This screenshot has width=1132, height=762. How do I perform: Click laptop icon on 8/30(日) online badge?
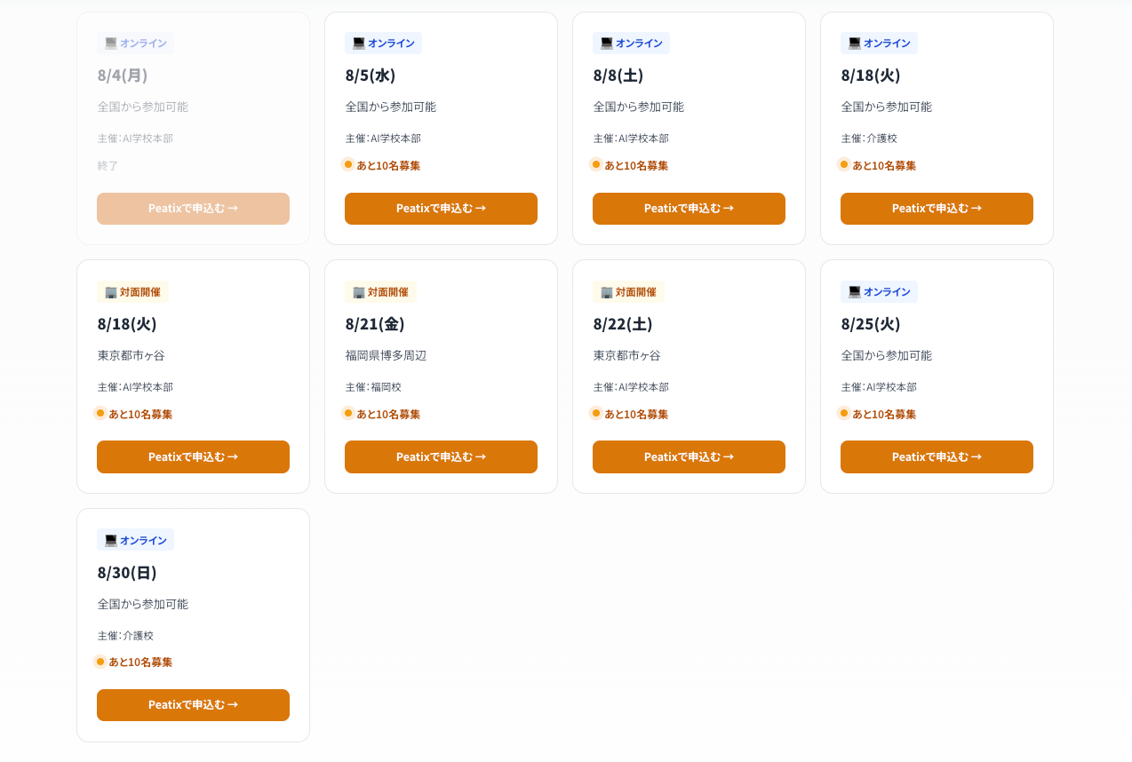[111, 541]
